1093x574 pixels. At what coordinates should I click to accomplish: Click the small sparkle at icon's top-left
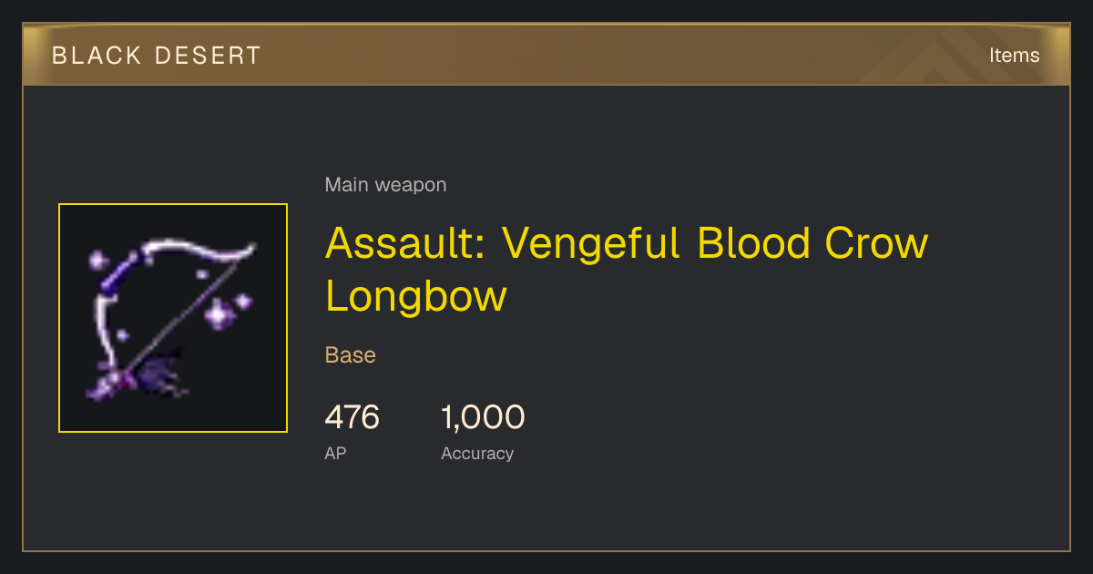coord(97,261)
